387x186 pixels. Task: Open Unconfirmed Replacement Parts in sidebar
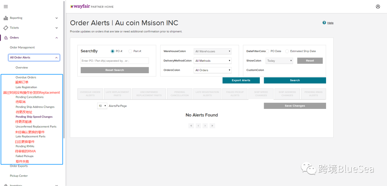[x=36, y=126]
